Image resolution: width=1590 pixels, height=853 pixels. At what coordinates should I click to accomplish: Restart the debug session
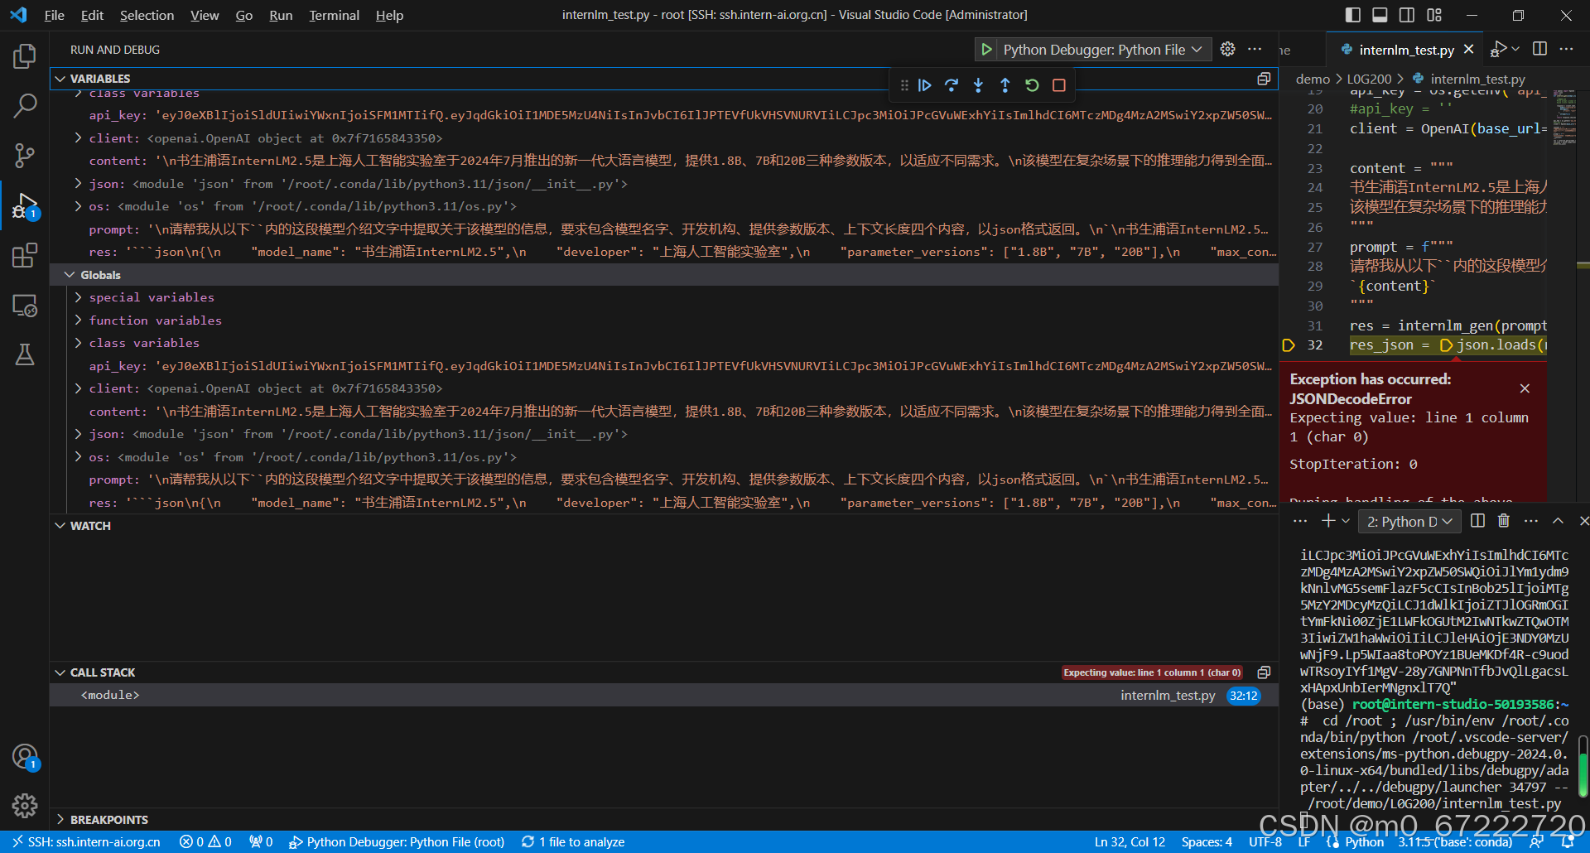[x=1032, y=85]
